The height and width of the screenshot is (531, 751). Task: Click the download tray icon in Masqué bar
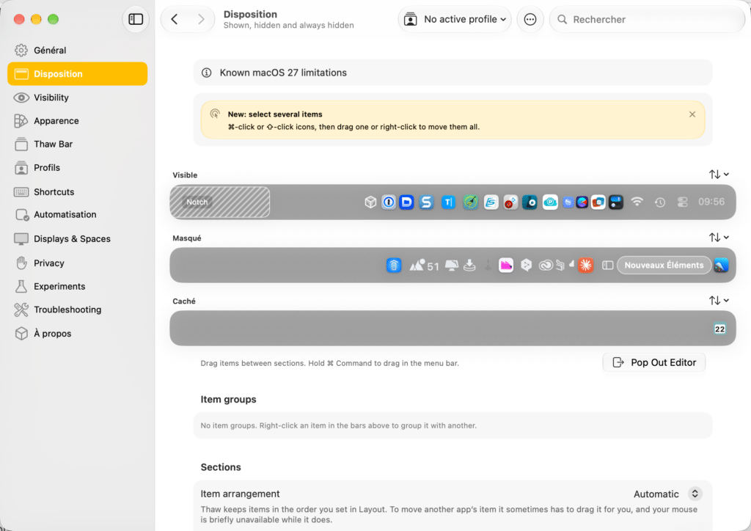[470, 265]
